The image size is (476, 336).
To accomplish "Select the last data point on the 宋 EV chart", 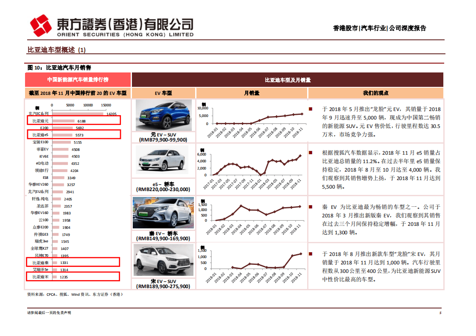I will [x=300, y=253].
